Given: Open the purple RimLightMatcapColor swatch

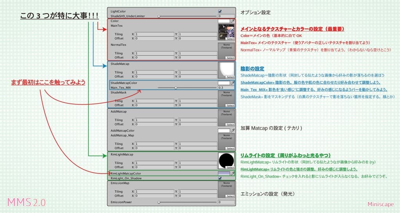Looking at the screenshot, I should coord(224,174).
